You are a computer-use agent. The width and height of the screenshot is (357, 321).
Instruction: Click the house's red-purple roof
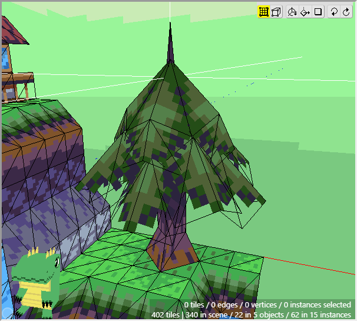tap(14, 32)
